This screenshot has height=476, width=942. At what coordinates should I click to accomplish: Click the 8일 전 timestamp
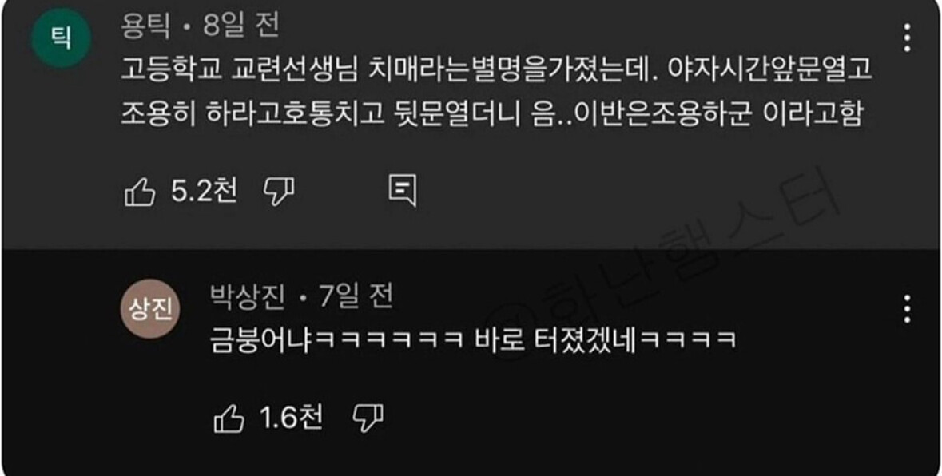(241, 26)
